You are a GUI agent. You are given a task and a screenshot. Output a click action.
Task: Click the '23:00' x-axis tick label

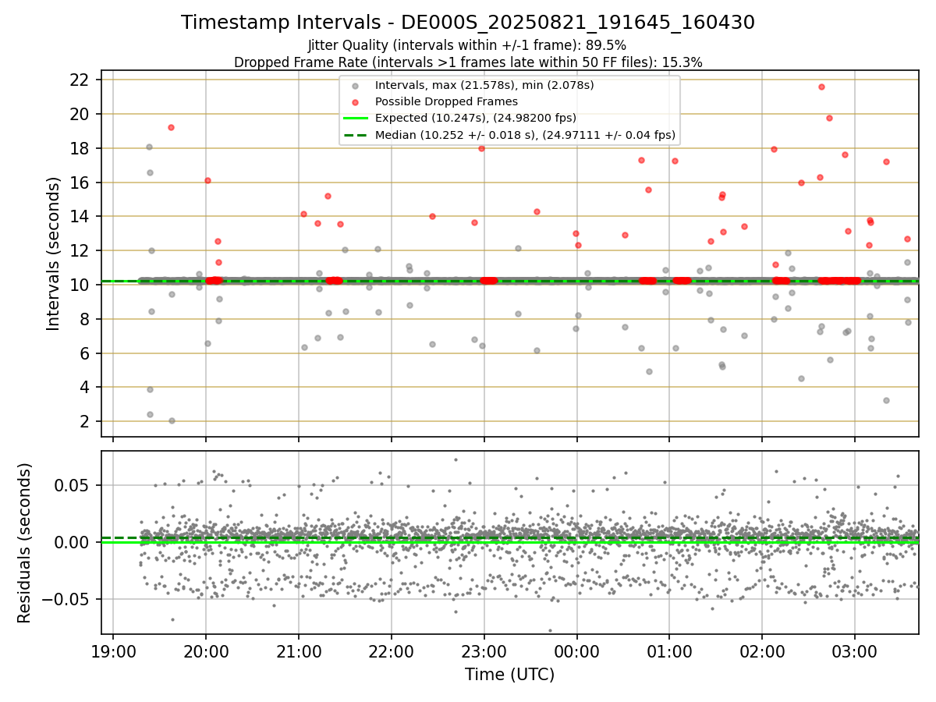[484, 651]
